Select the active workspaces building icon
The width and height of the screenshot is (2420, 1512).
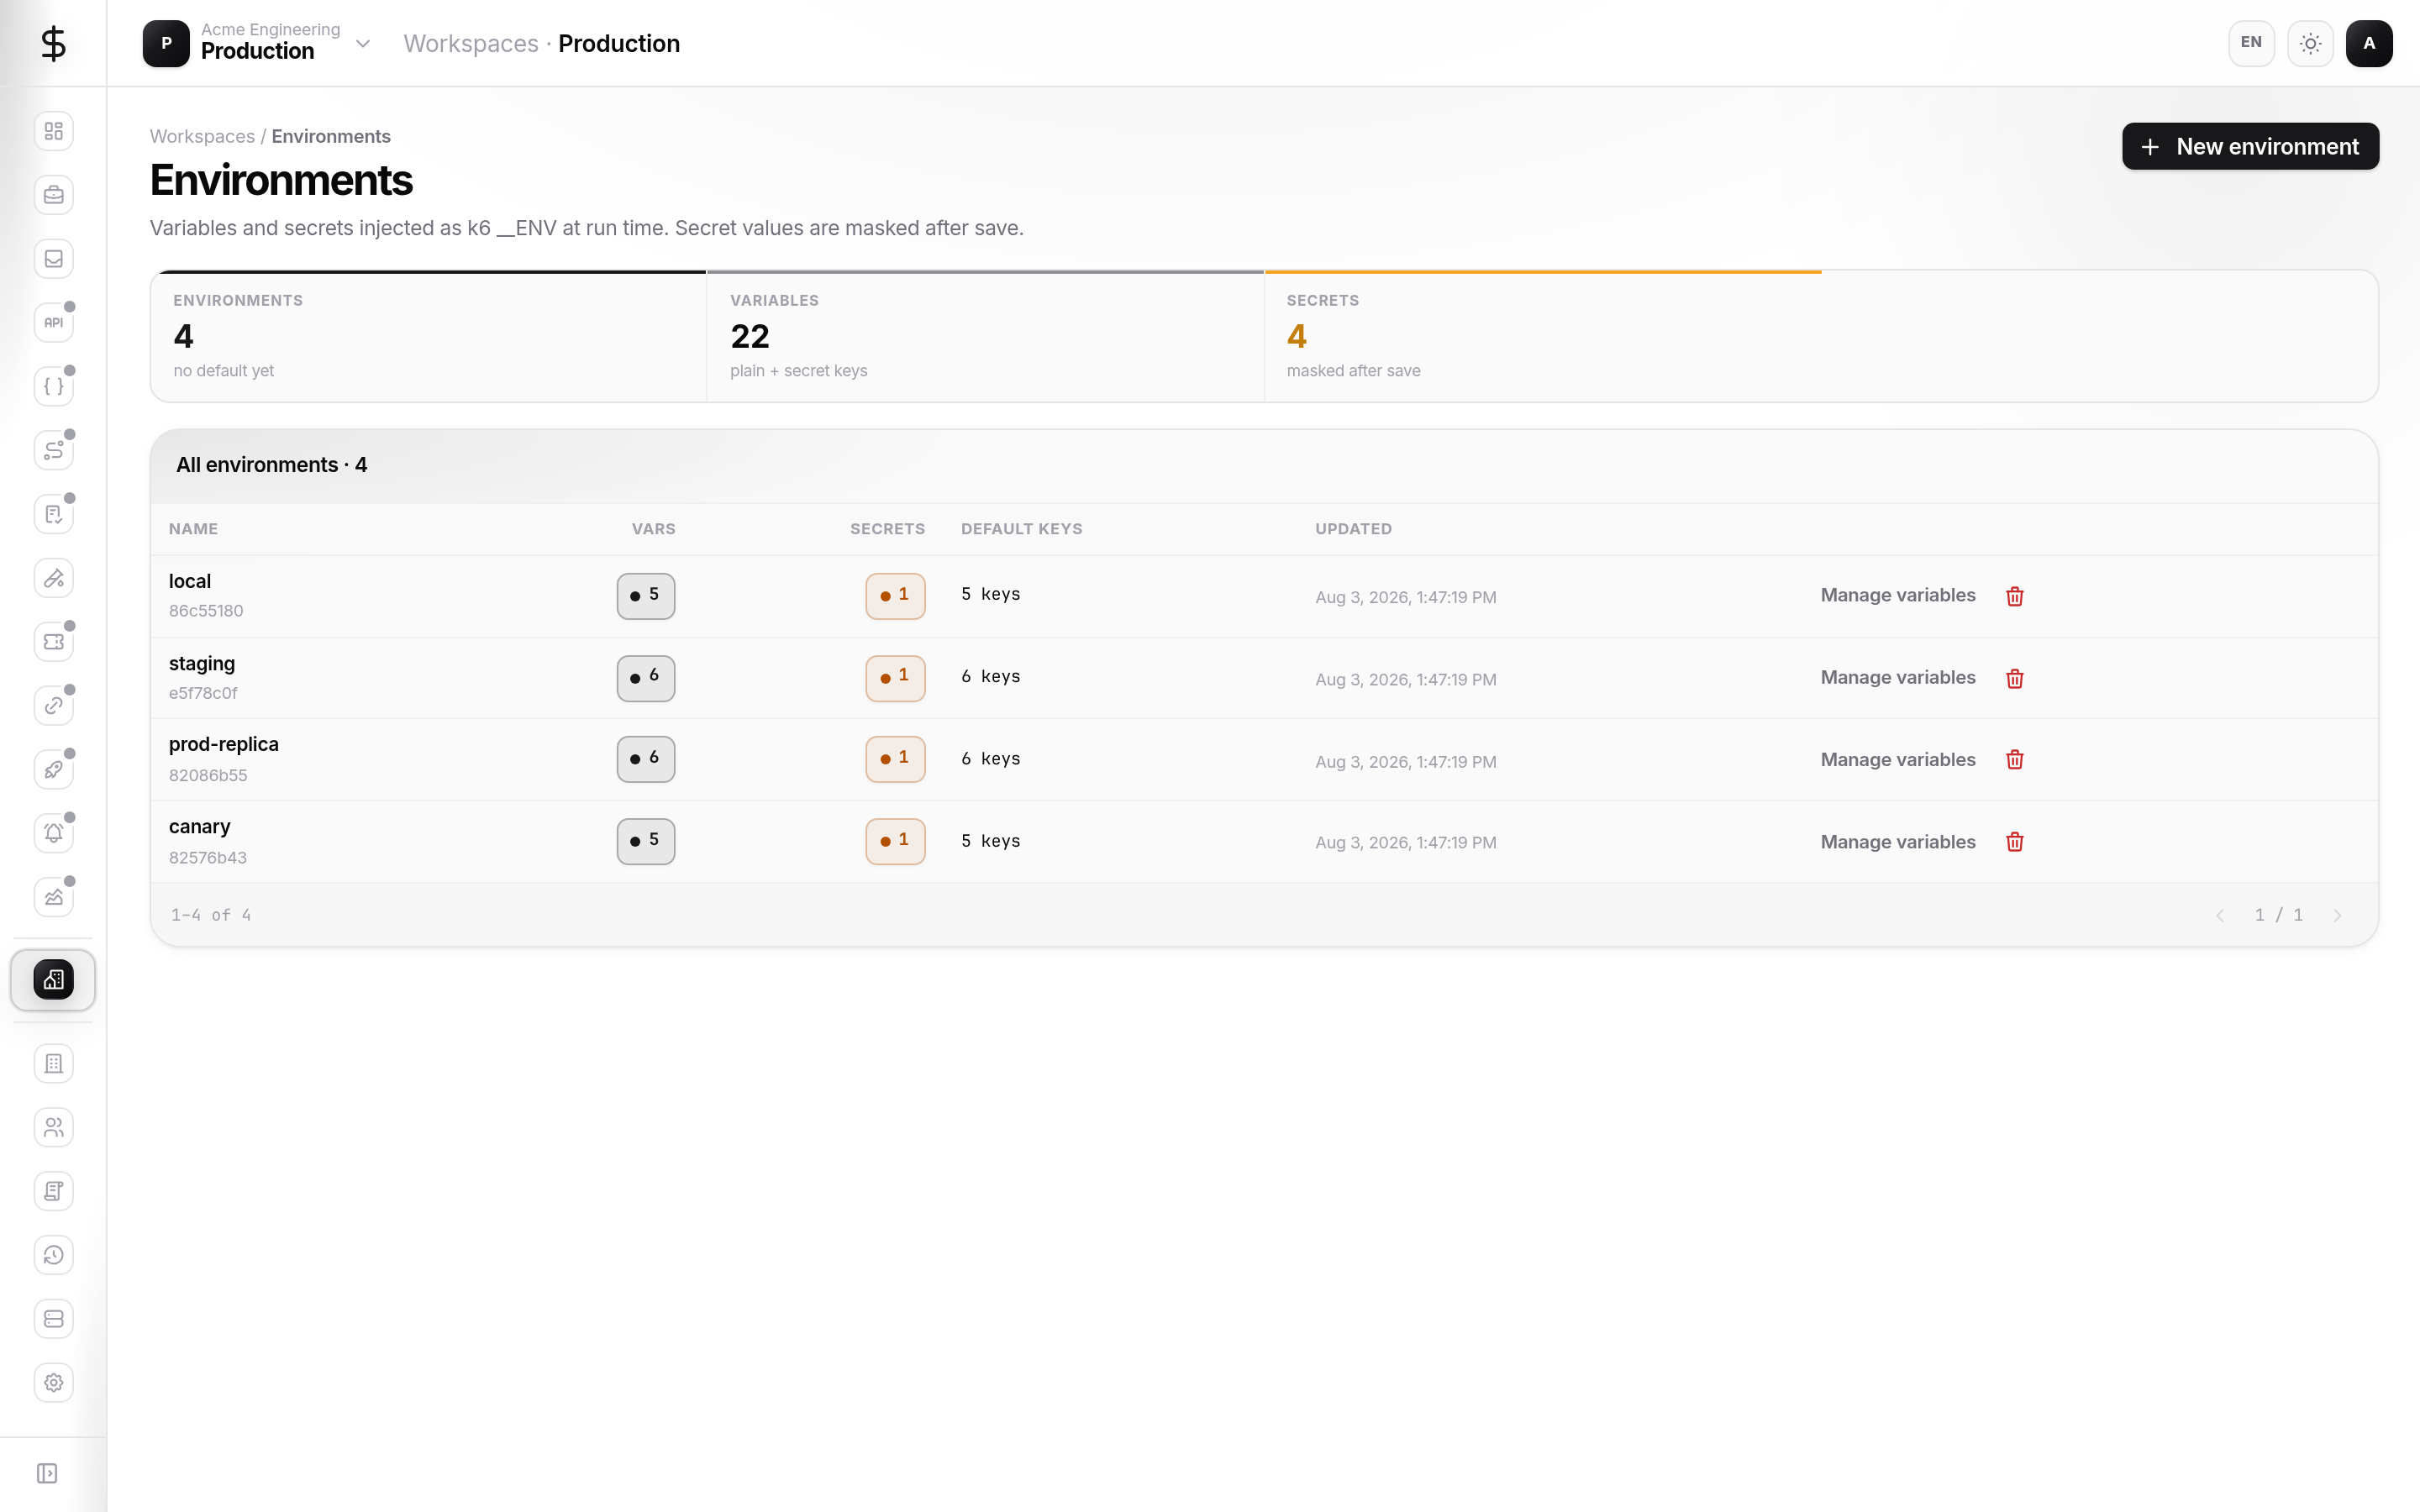click(x=53, y=980)
